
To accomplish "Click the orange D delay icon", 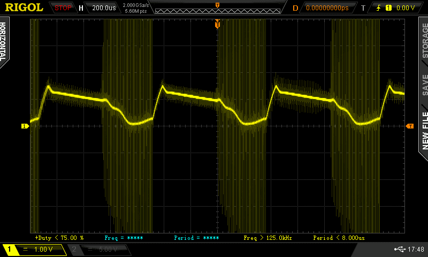I will [x=295, y=8].
